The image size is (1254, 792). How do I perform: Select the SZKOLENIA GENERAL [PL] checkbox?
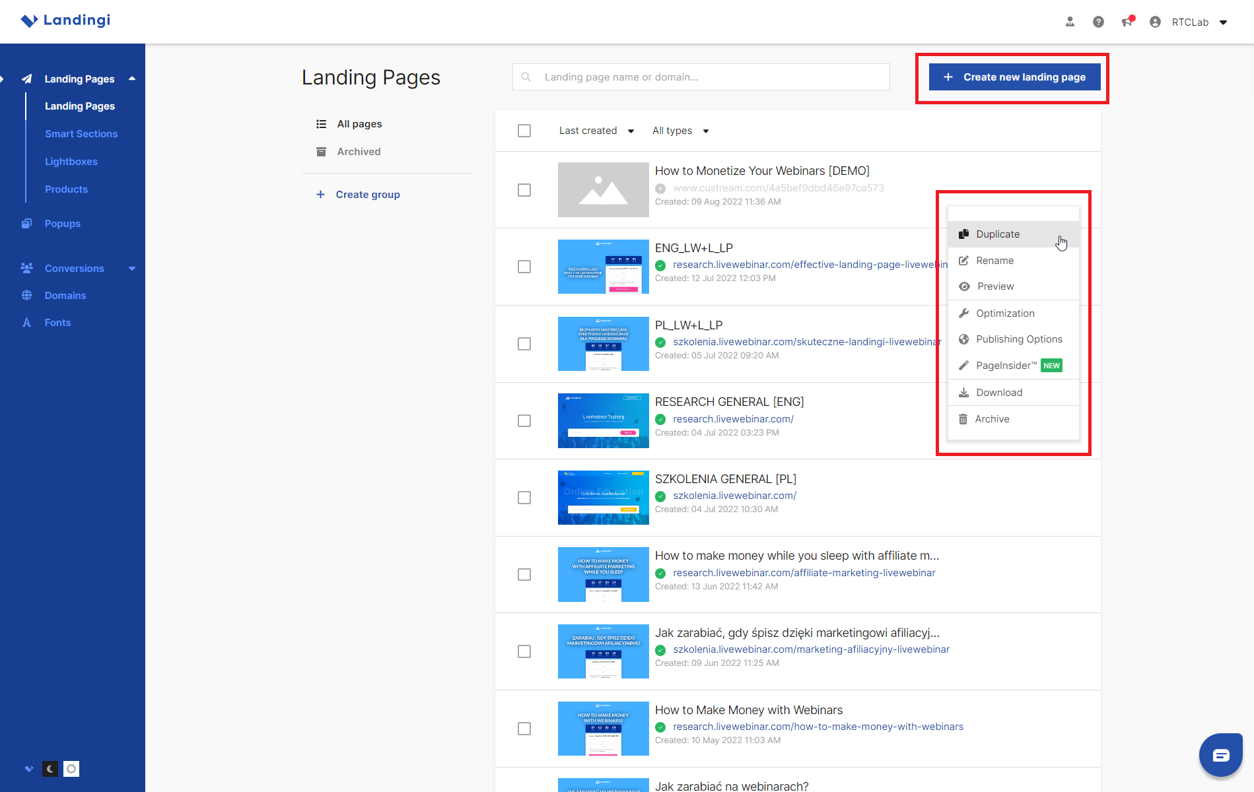(524, 498)
